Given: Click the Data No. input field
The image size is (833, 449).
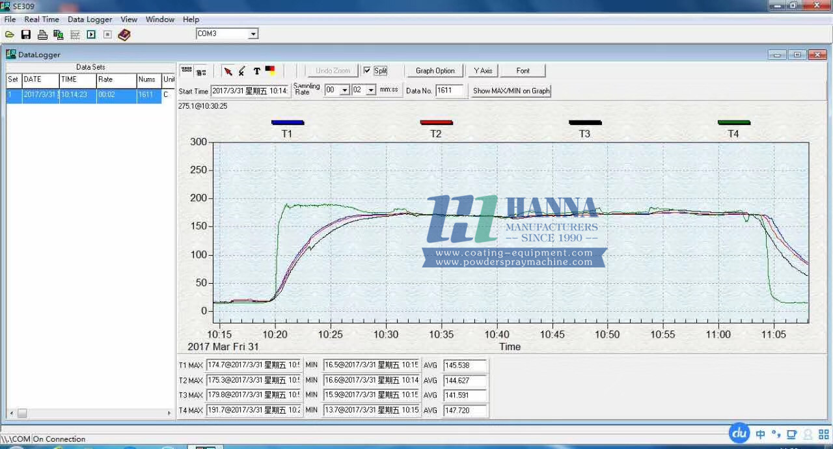Looking at the screenshot, I should (x=450, y=91).
